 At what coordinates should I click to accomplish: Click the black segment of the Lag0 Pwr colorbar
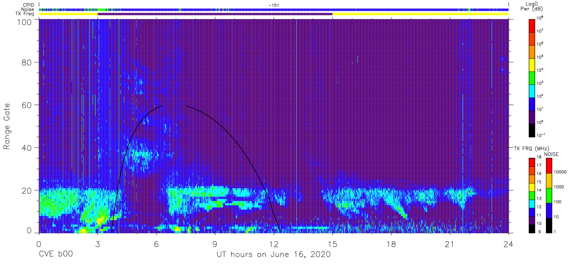(x=532, y=130)
